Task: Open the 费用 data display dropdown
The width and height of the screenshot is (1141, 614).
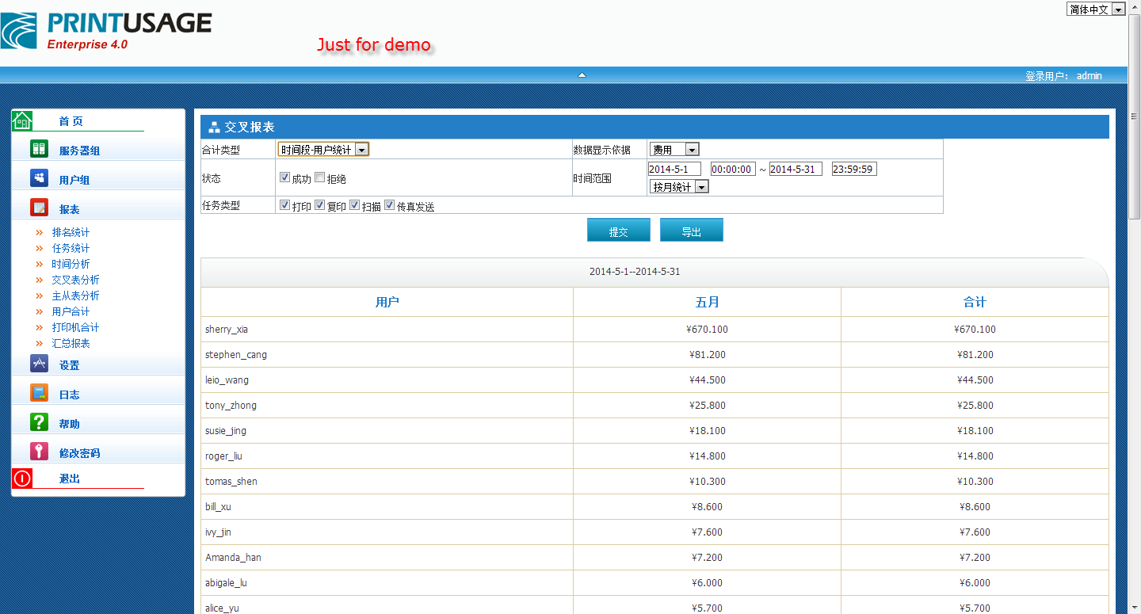Action: point(674,149)
